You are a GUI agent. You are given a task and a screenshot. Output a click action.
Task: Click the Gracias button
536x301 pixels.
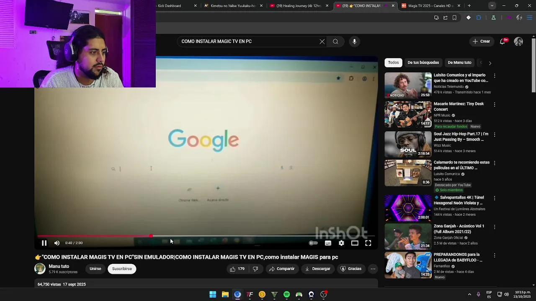coord(351,269)
